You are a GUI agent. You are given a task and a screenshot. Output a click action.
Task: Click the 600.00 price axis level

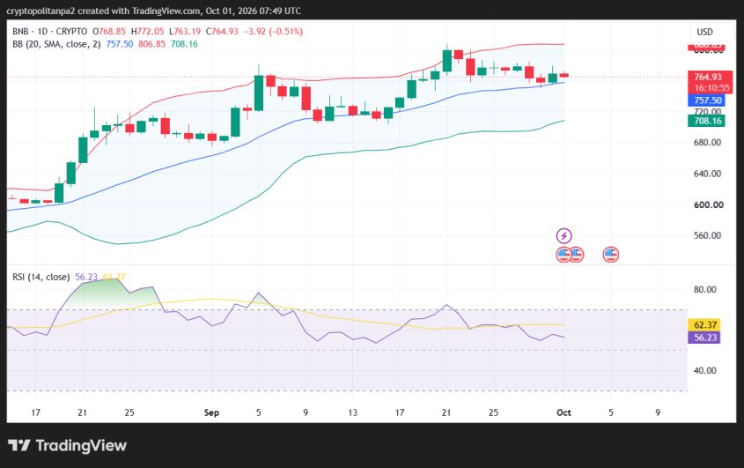pos(709,204)
